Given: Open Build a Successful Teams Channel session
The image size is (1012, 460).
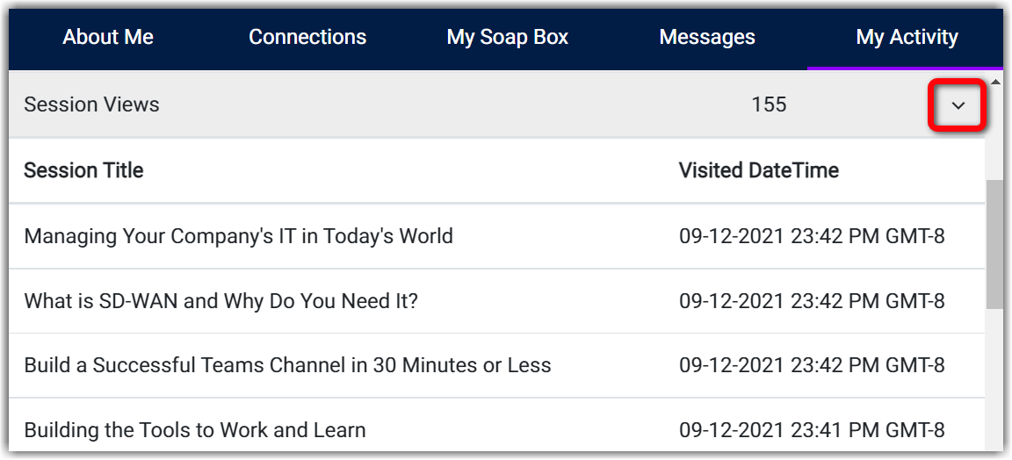Looking at the screenshot, I should [287, 365].
